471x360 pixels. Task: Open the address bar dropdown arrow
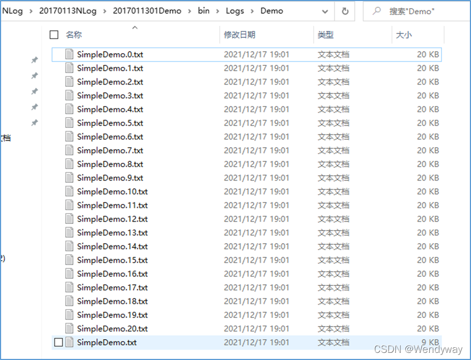(325, 10)
